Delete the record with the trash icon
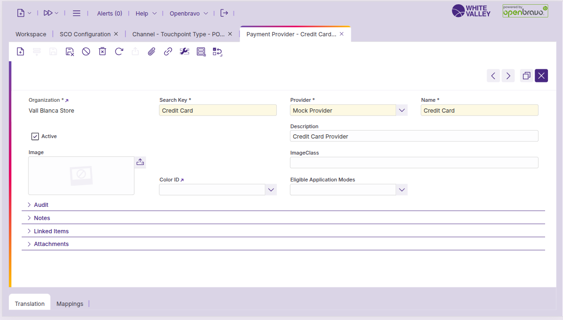Screen dimensions: 563x320 click(102, 52)
